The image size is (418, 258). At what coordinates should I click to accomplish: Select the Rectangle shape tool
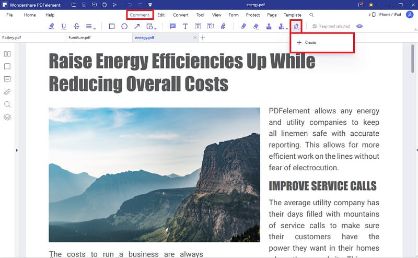point(112,26)
